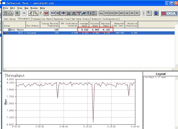This screenshot has width=178, height=129.
Task: Click the two-node loop arrows icon
Action: tap(89, 13)
